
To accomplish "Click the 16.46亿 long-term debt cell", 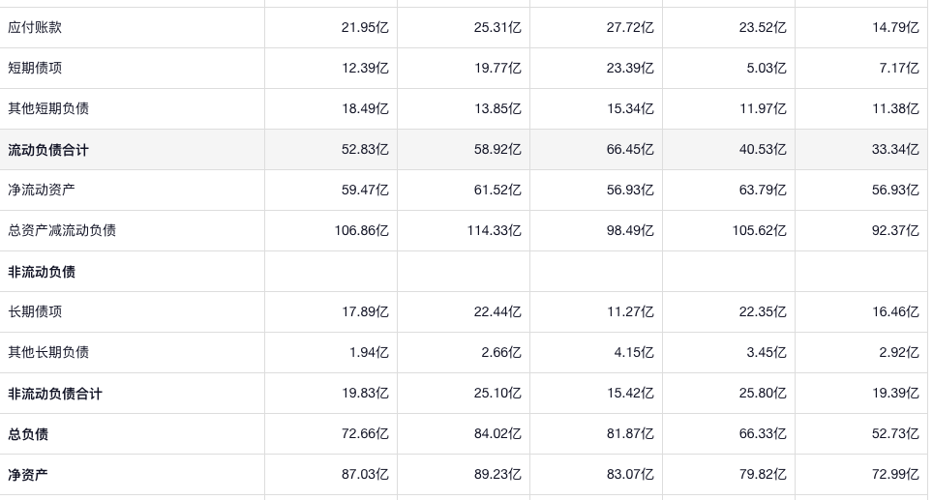I will pyautogui.click(x=895, y=311).
